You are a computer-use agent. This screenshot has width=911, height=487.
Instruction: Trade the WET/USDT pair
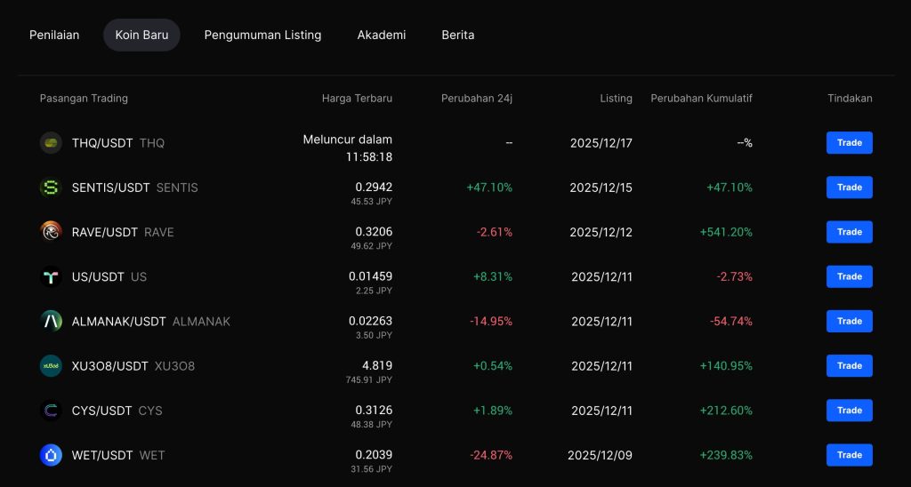(850, 455)
